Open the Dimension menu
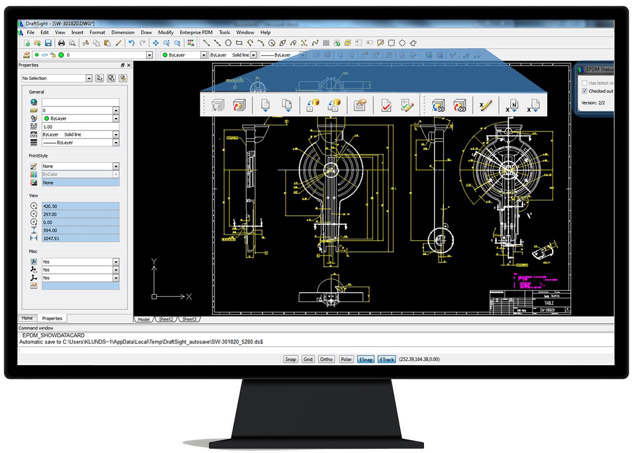The width and height of the screenshot is (636, 453). [122, 32]
